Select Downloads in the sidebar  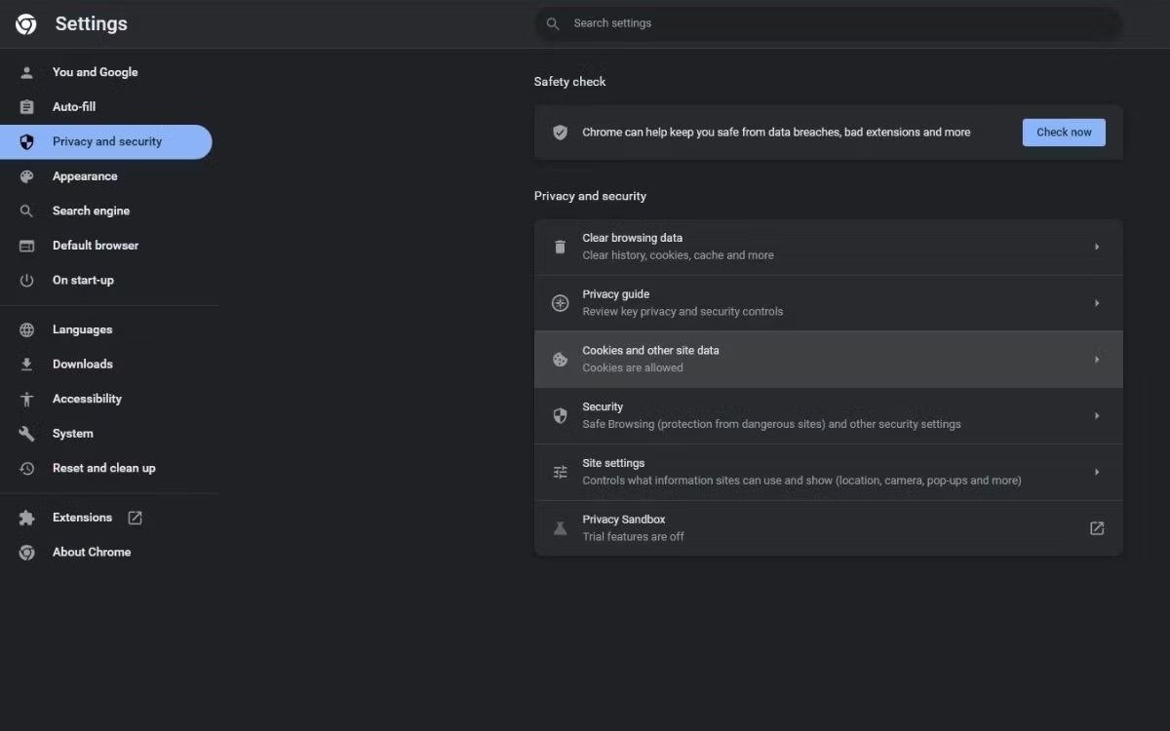pos(83,365)
